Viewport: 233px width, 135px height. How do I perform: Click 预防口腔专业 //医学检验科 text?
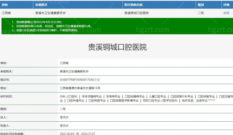[160, 101]
